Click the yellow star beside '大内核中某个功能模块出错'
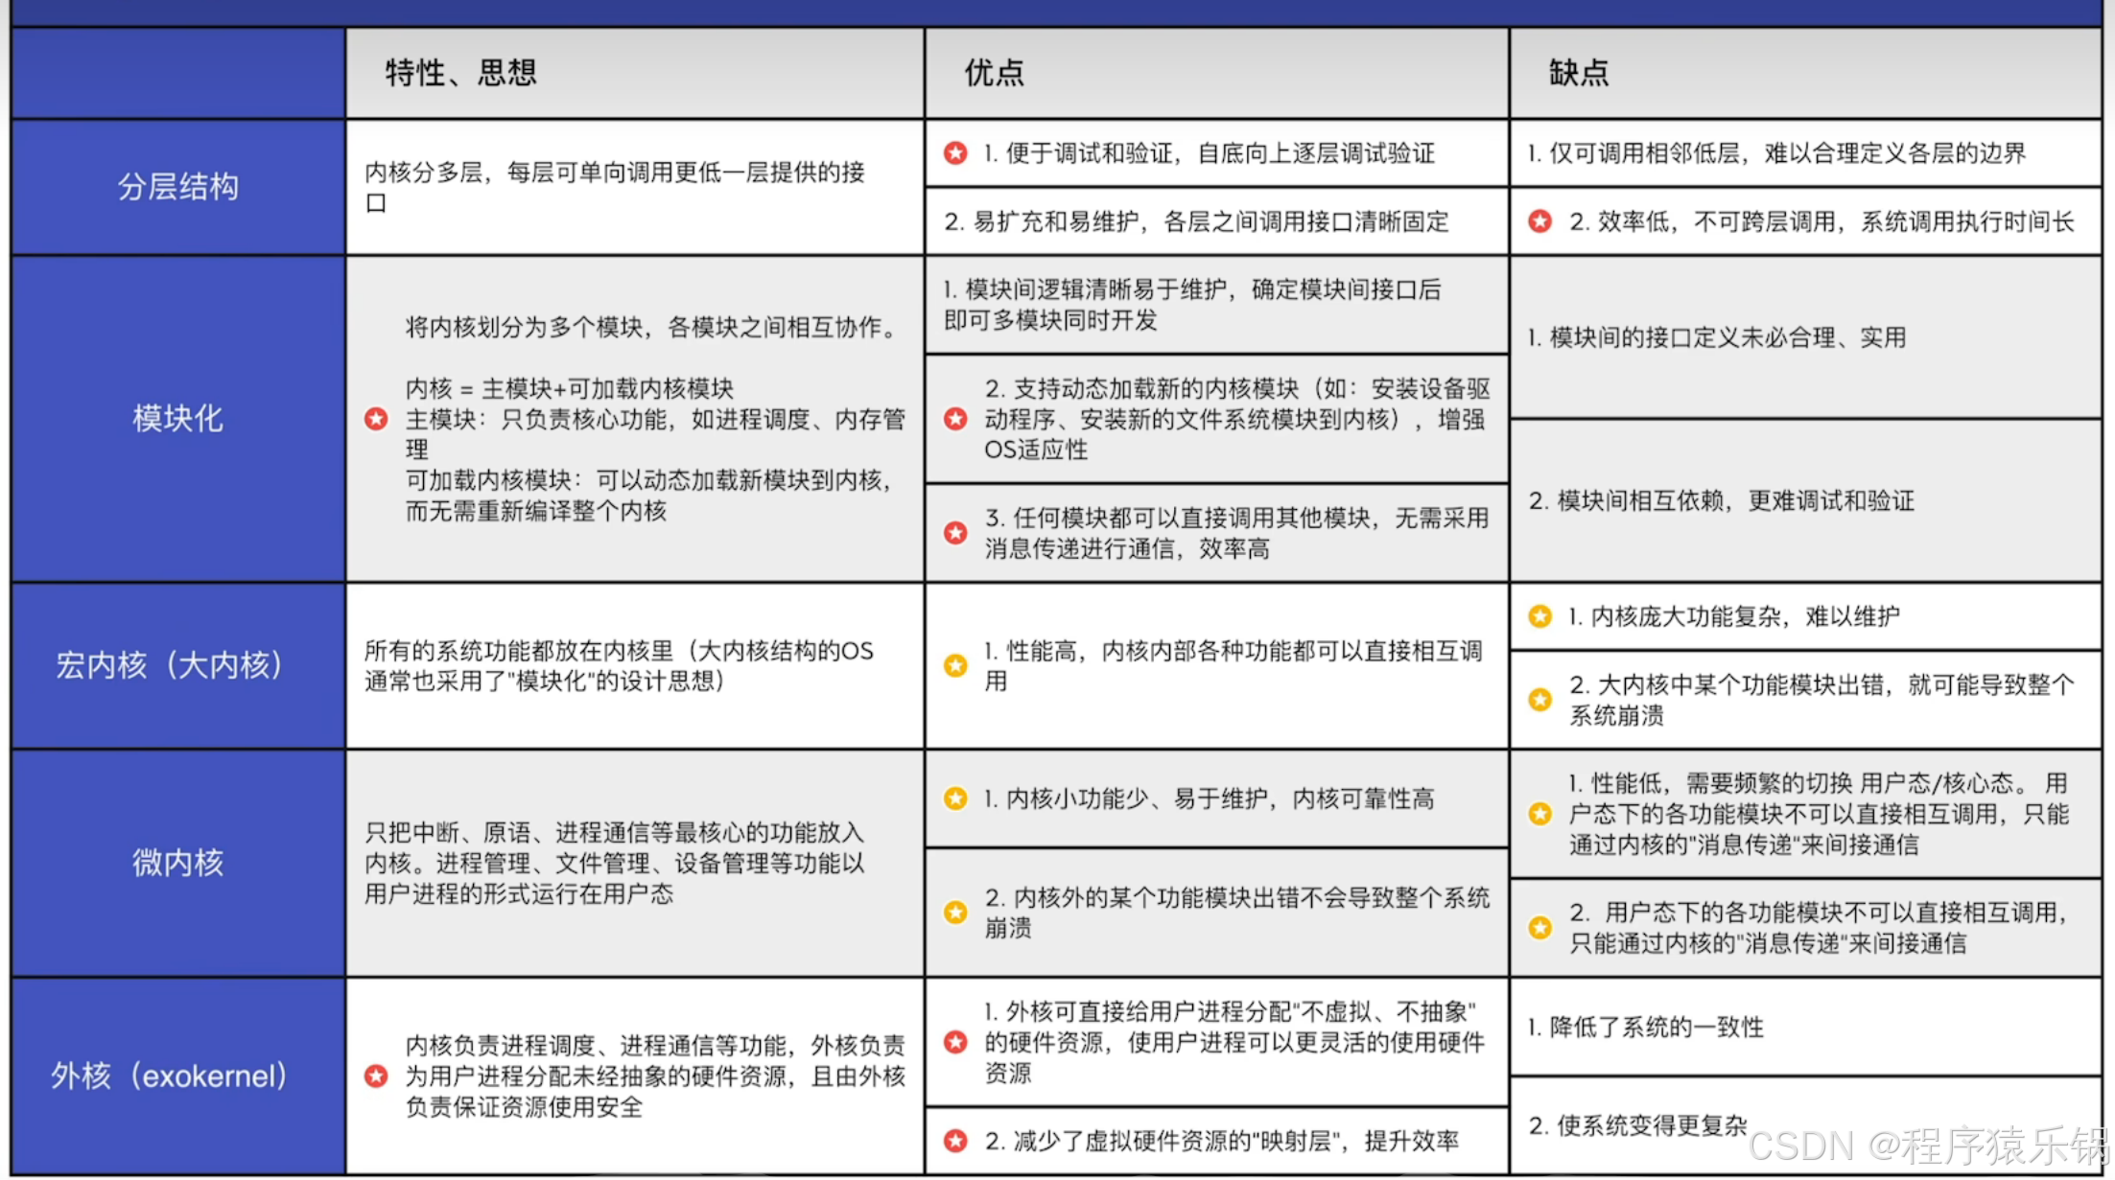2115x1180 pixels. pos(1540,700)
